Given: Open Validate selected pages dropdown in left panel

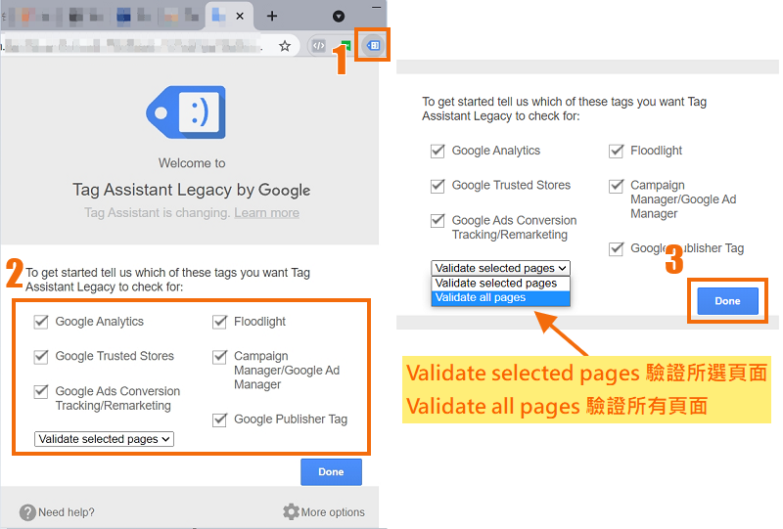Looking at the screenshot, I should 104,439.
